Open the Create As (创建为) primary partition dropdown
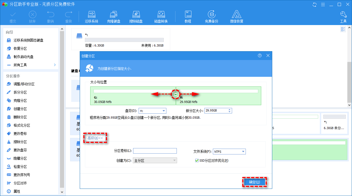352x196 pixels. pos(155,160)
